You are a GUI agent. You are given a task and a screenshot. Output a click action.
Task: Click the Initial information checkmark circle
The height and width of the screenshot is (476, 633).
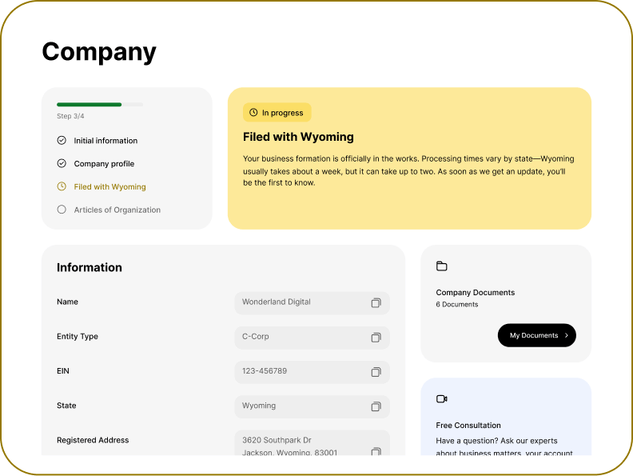tap(62, 140)
